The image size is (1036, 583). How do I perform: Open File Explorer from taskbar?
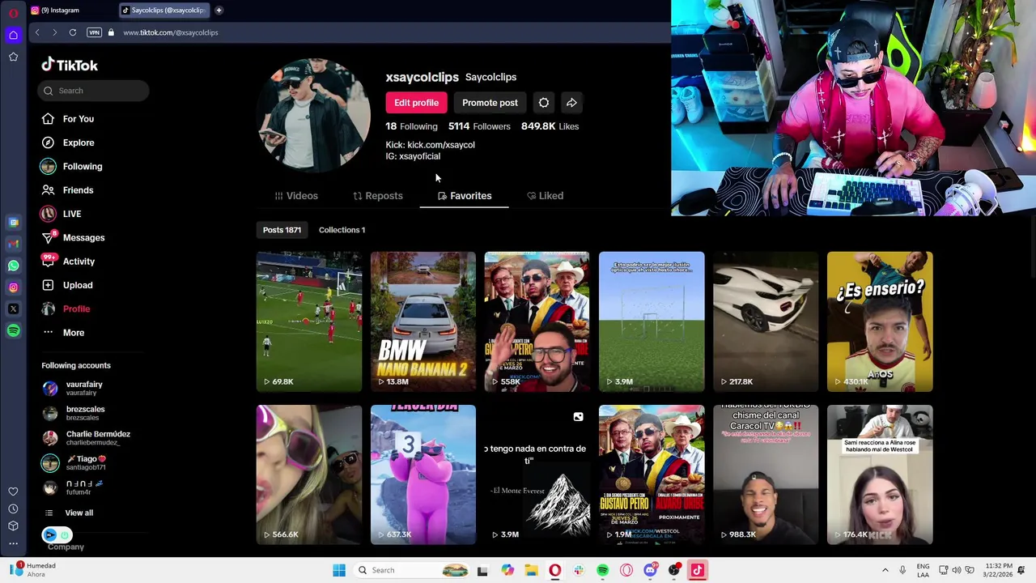point(531,570)
